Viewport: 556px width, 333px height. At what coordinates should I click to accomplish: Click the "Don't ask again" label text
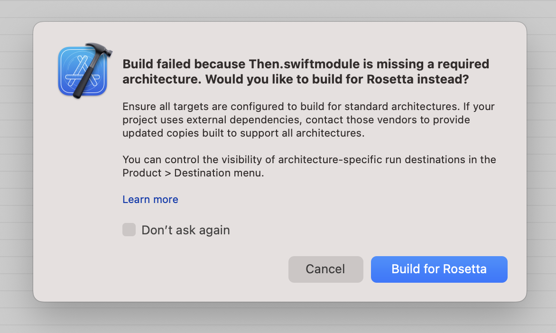click(185, 231)
